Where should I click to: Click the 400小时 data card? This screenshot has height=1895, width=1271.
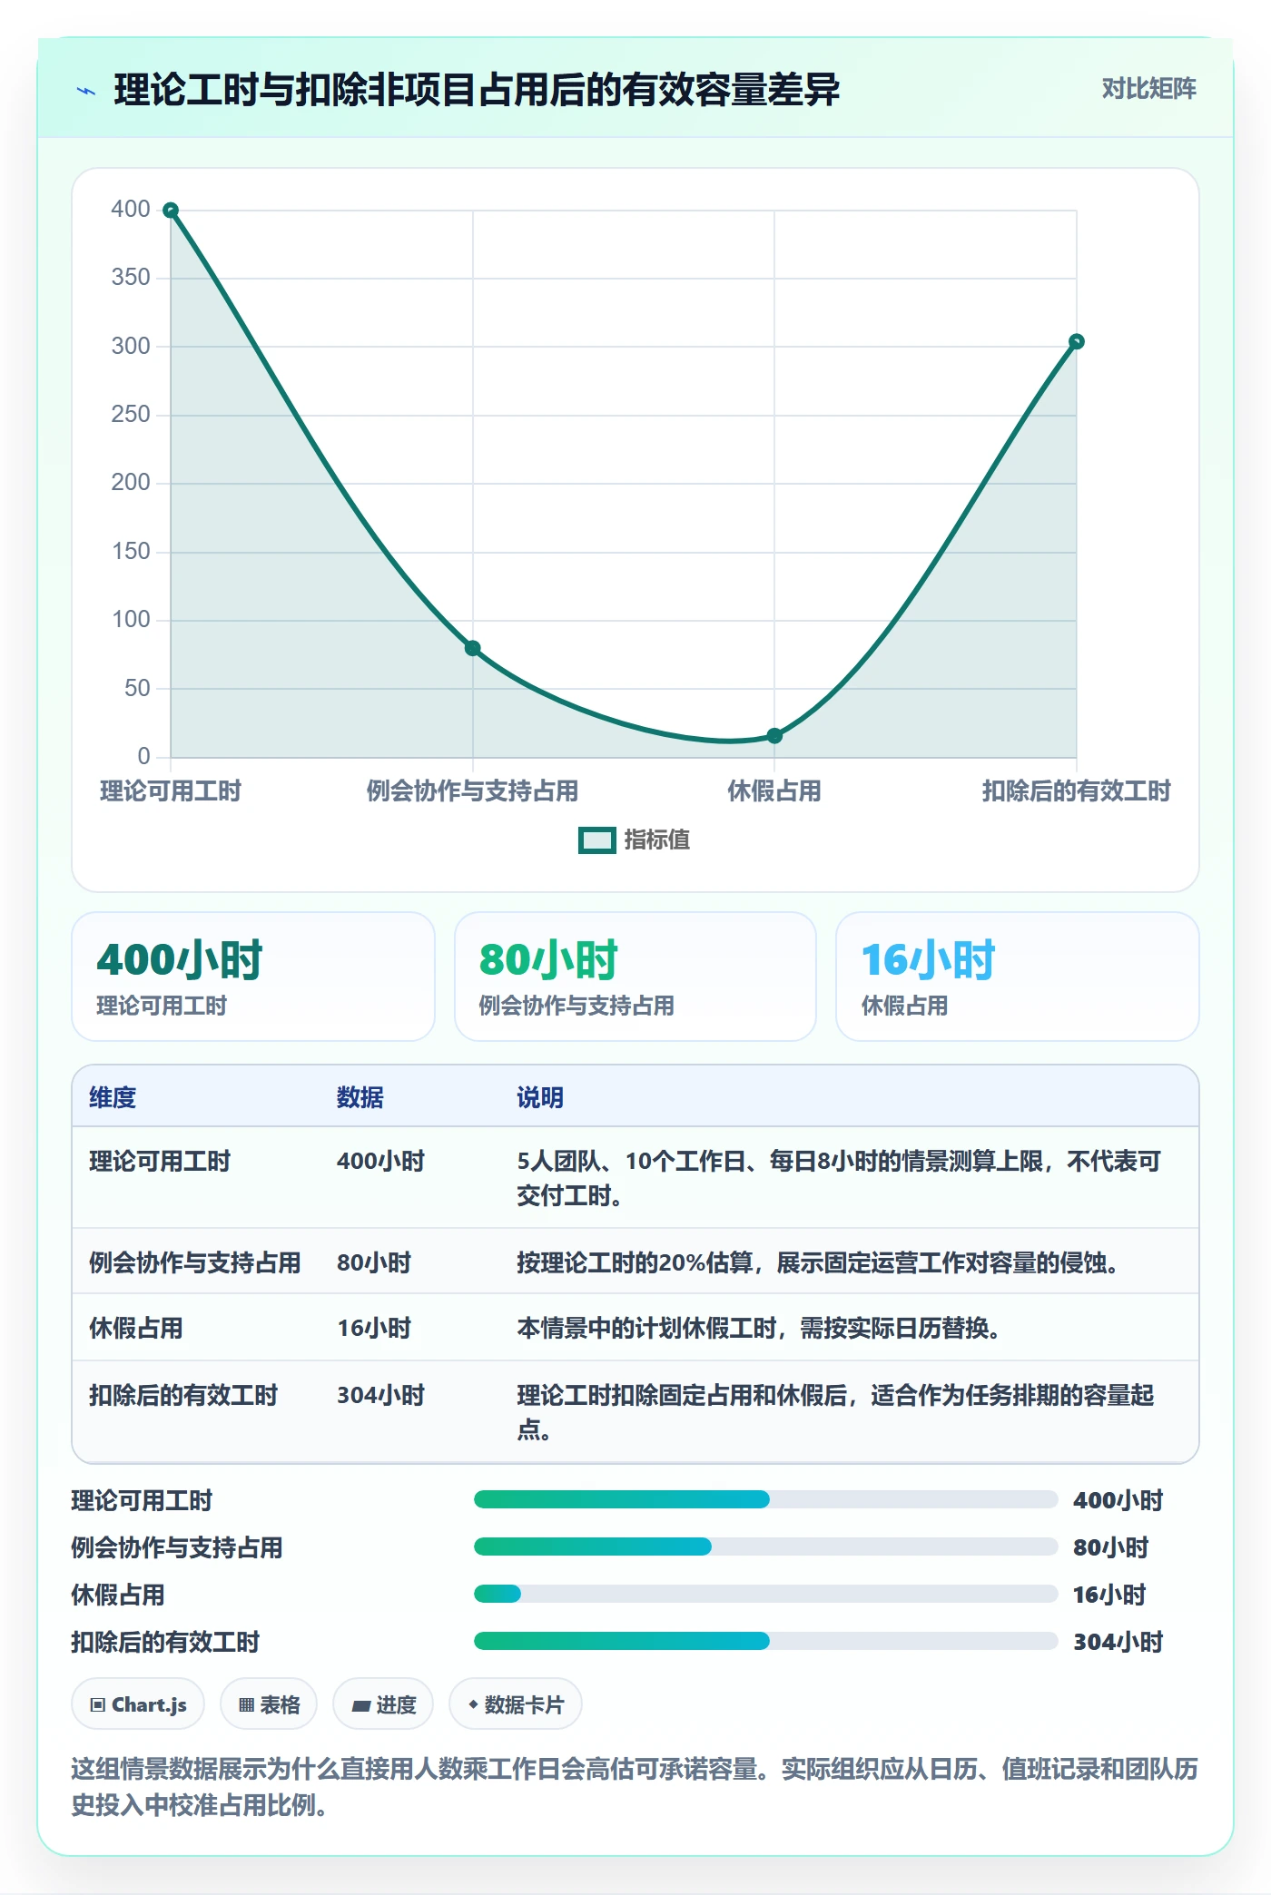pyautogui.click(x=253, y=977)
